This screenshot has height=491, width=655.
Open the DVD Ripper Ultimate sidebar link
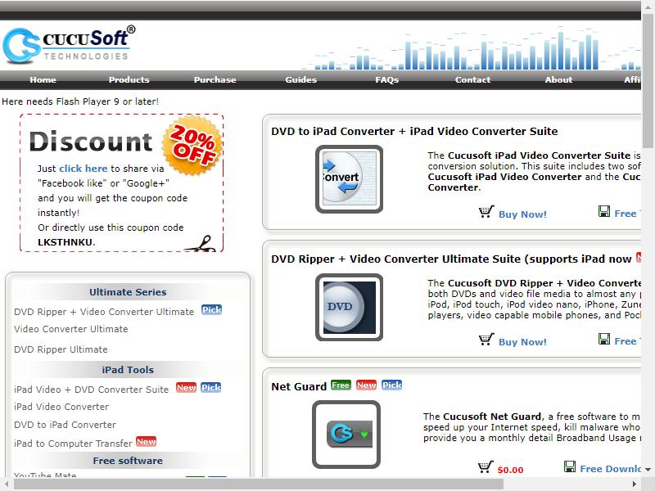click(61, 349)
